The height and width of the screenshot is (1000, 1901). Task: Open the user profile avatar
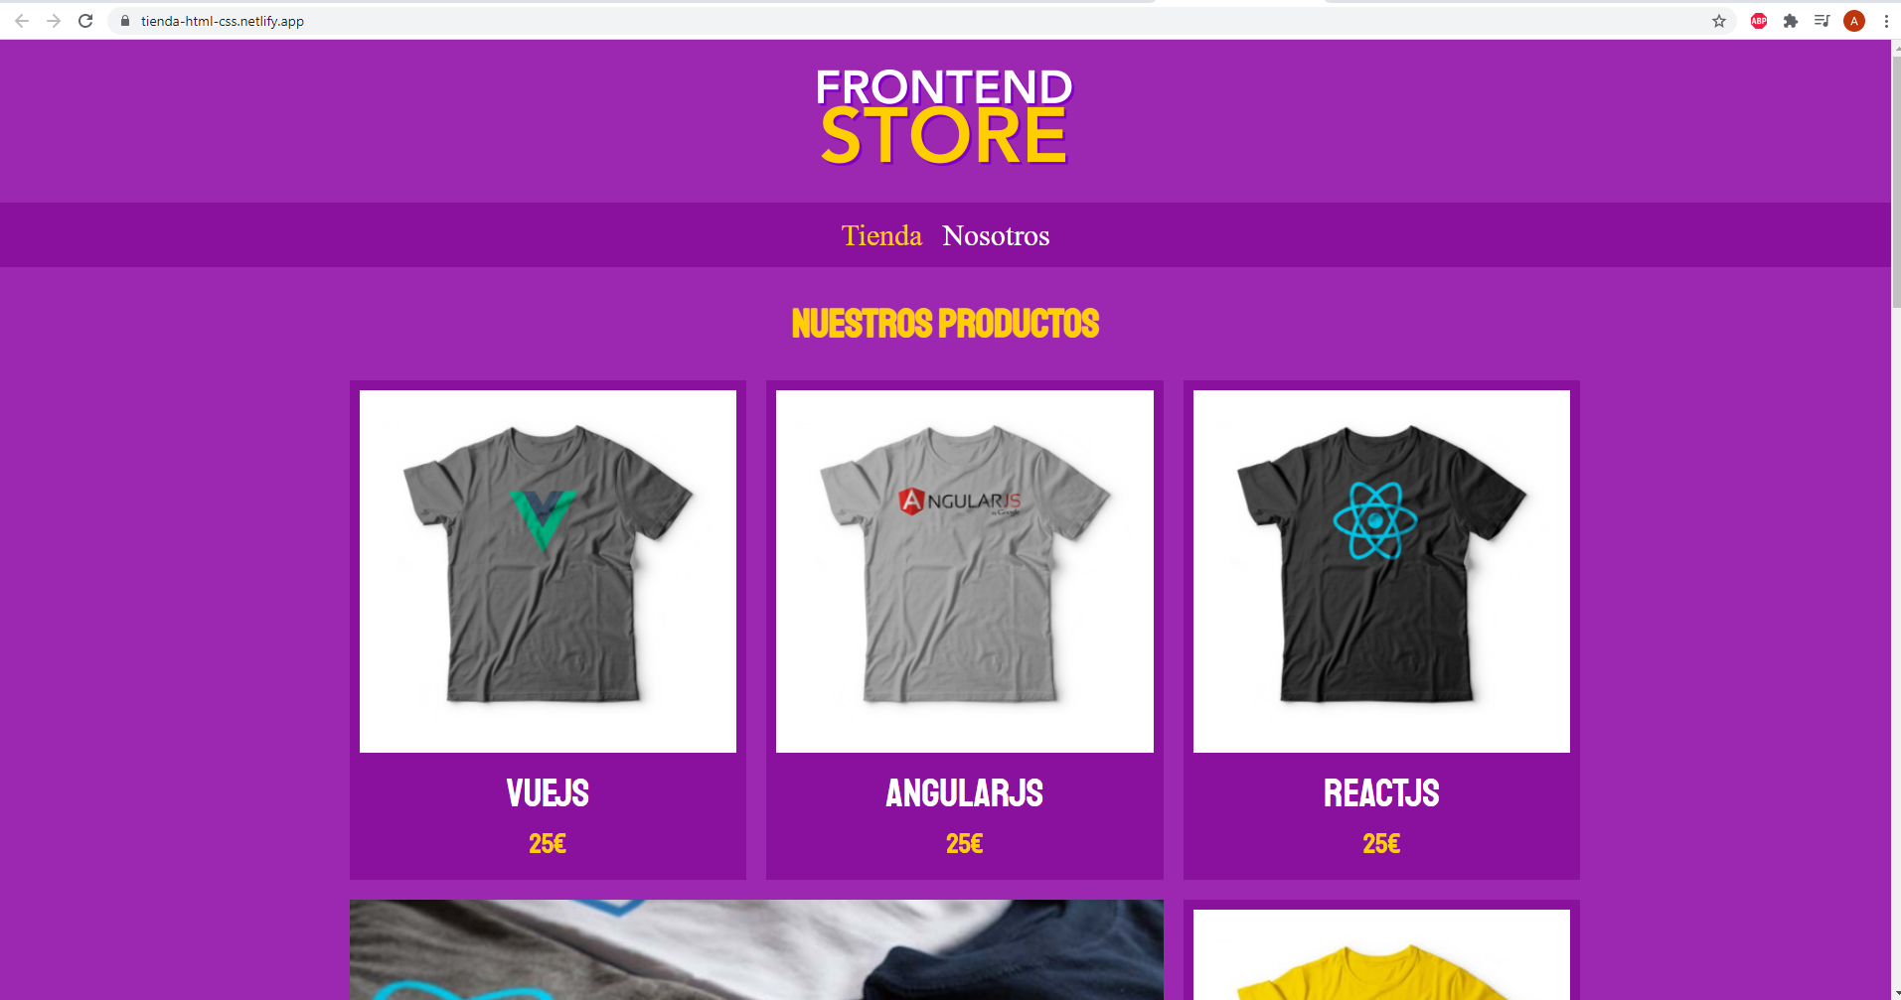(1854, 21)
